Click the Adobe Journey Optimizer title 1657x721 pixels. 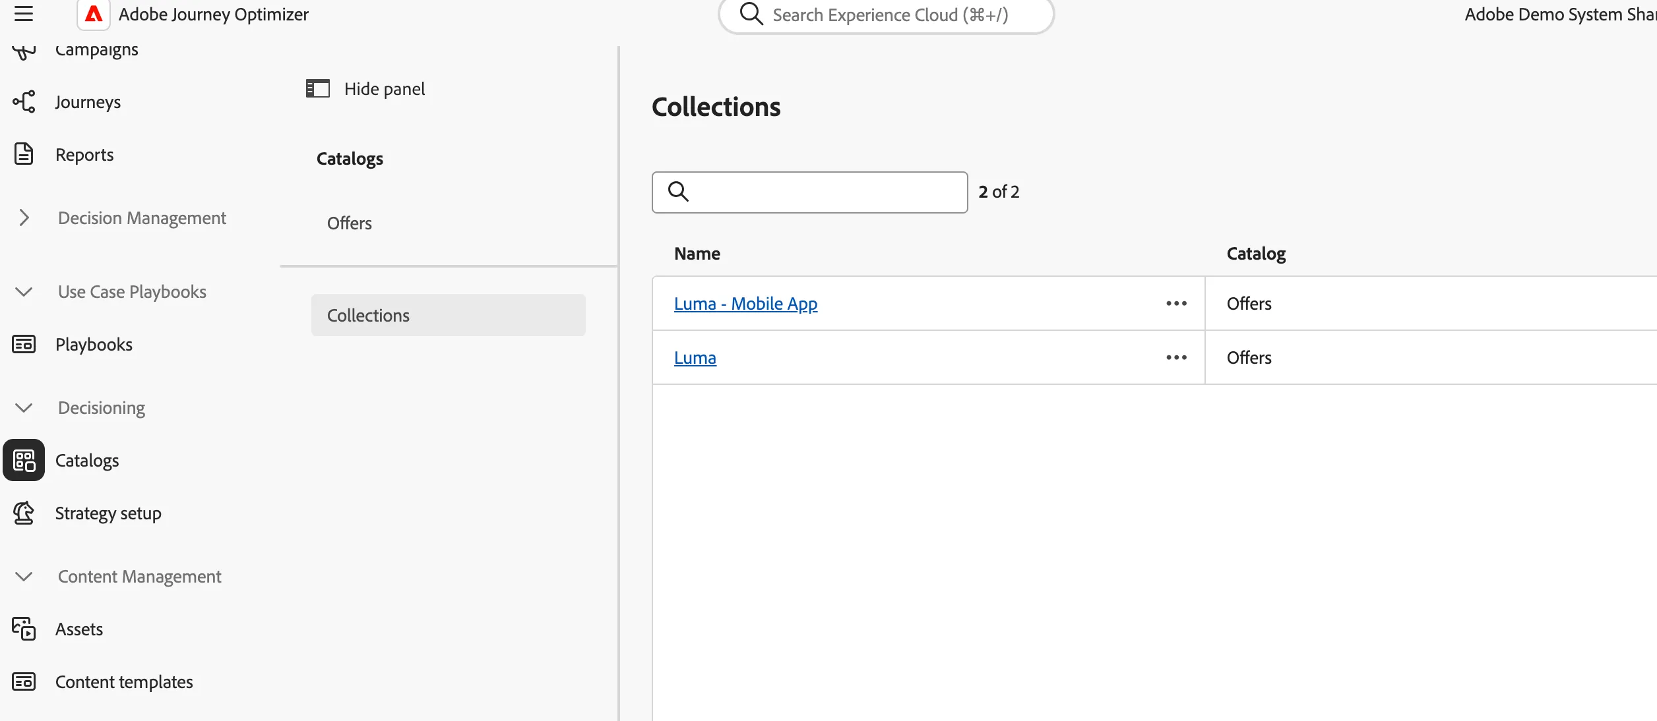point(214,14)
